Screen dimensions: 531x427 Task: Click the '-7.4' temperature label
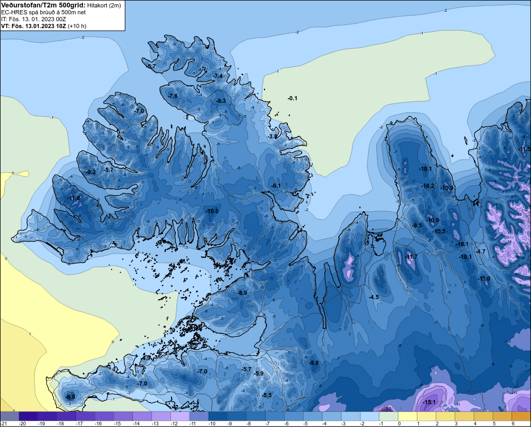click(218, 76)
